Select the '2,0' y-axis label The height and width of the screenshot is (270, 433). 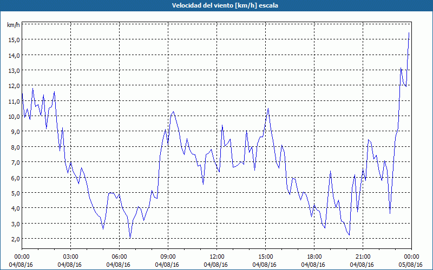point(15,239)
